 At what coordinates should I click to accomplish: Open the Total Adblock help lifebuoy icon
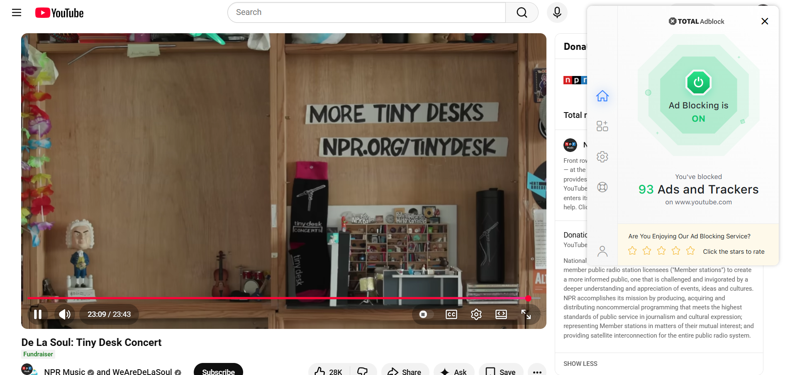(602, 187)
